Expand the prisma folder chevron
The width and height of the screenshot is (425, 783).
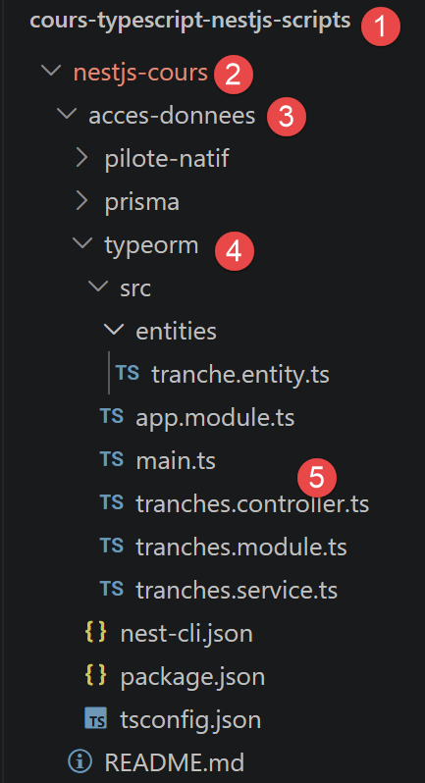tap(81, 201)
